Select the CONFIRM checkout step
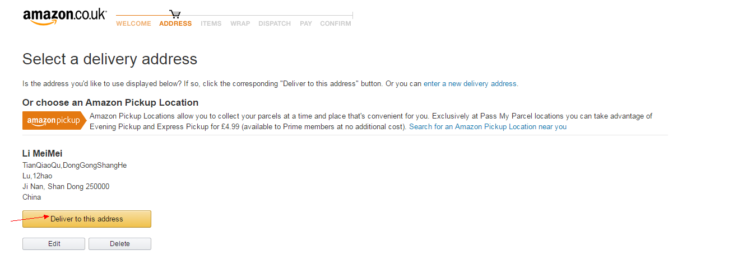This screenshot has height=269, width=738. coord(336,23)
